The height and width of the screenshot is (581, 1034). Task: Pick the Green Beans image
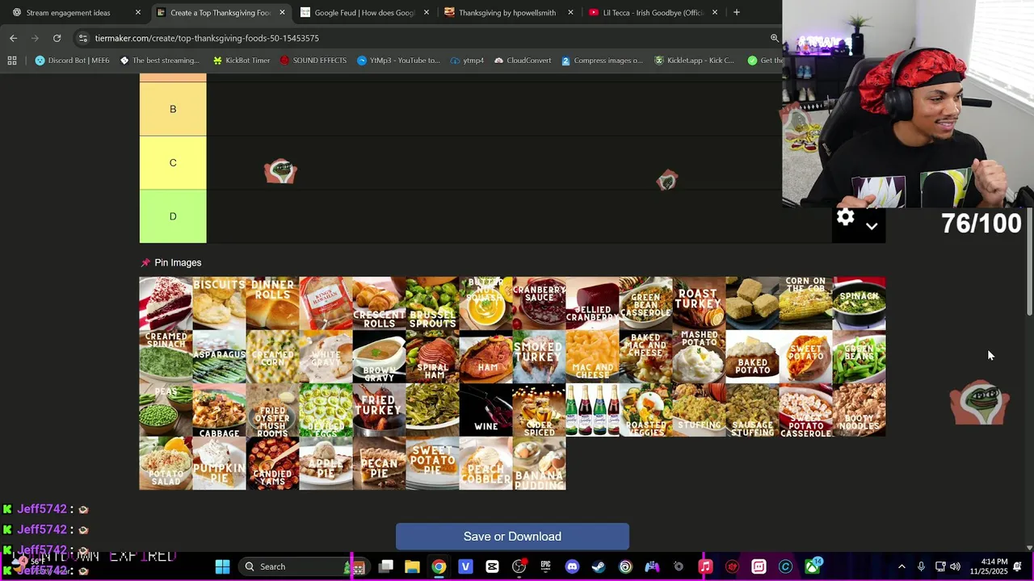tap(859, 357)
